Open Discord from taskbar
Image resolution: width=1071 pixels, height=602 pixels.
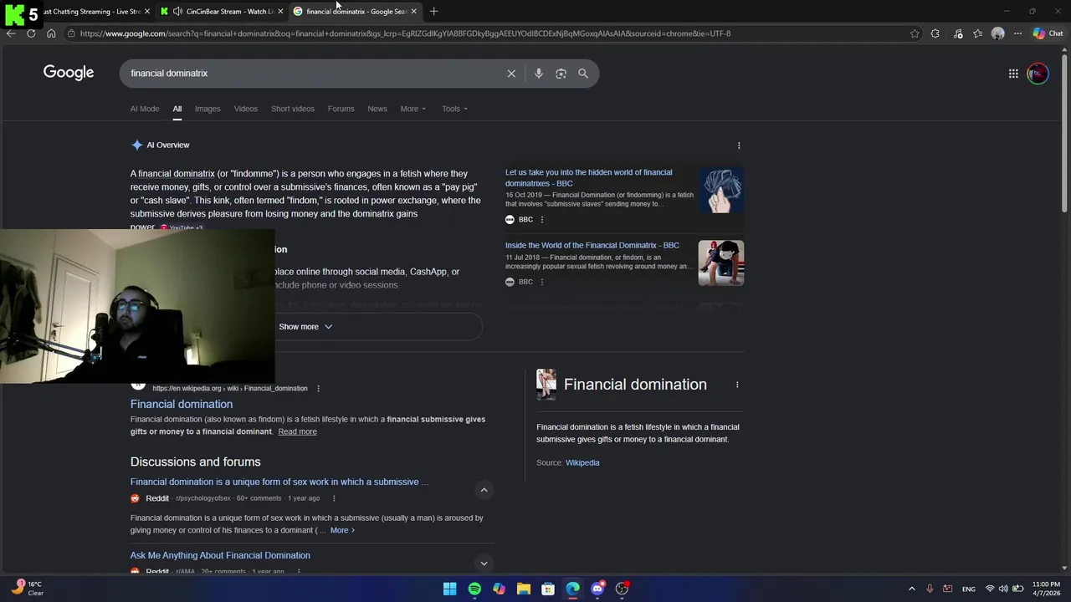(597, 589)
